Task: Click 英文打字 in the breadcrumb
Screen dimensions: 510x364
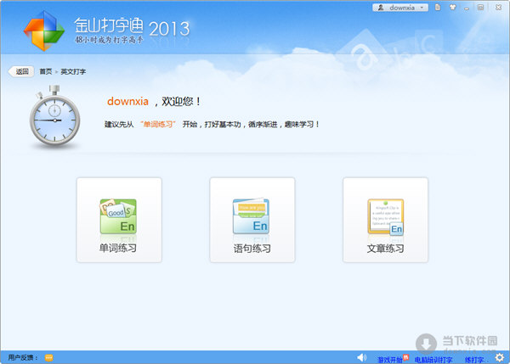Action: point(73,71)
